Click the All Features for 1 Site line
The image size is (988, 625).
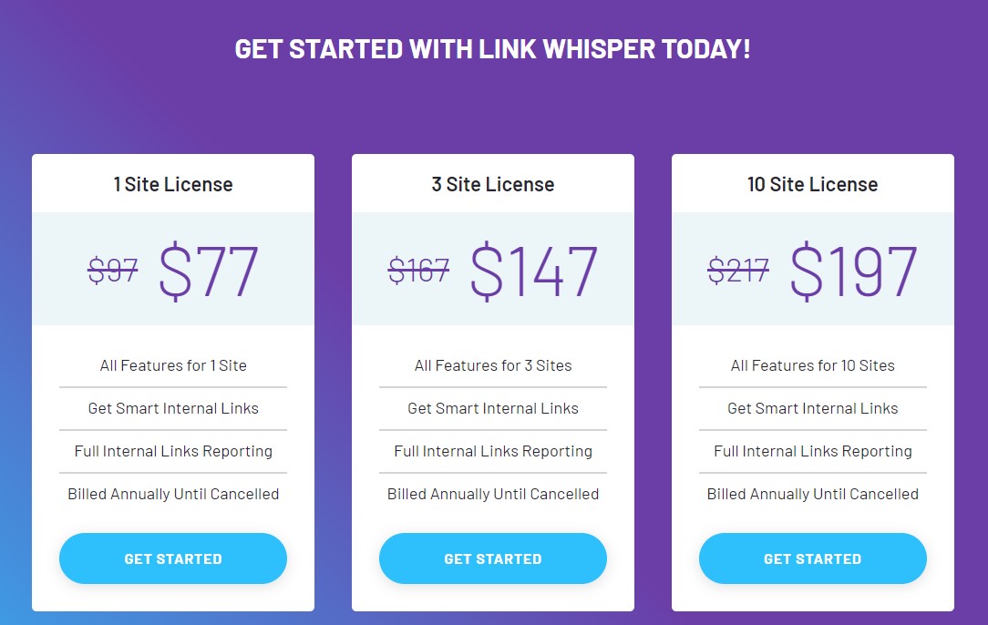click(173, 365)
